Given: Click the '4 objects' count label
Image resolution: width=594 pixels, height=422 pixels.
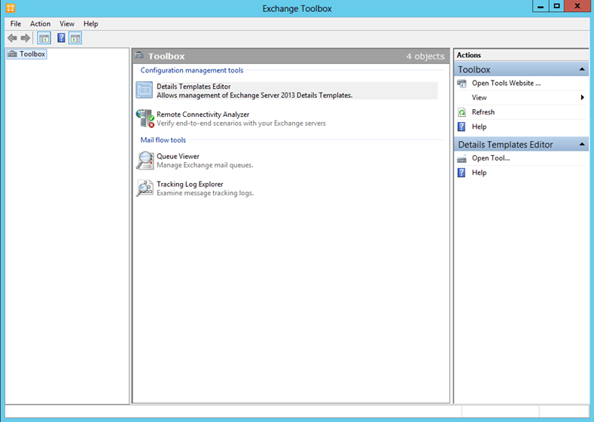Looking at the screenshot, I should (x=425, y=56).
